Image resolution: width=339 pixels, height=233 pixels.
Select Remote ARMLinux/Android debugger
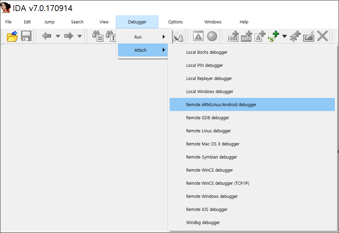point(252,105)
